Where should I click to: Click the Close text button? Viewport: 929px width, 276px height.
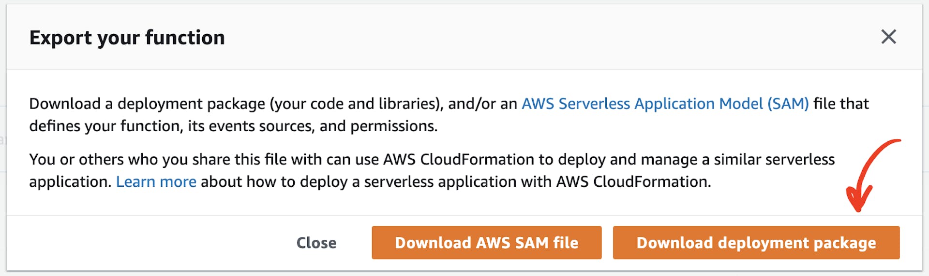[316, 243]
